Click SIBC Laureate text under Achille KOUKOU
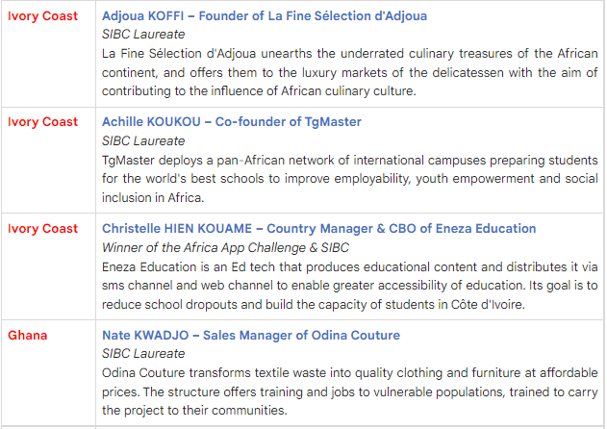Image resolution: width=607 pixels, height=429 pixels. (x=143, y=140)
